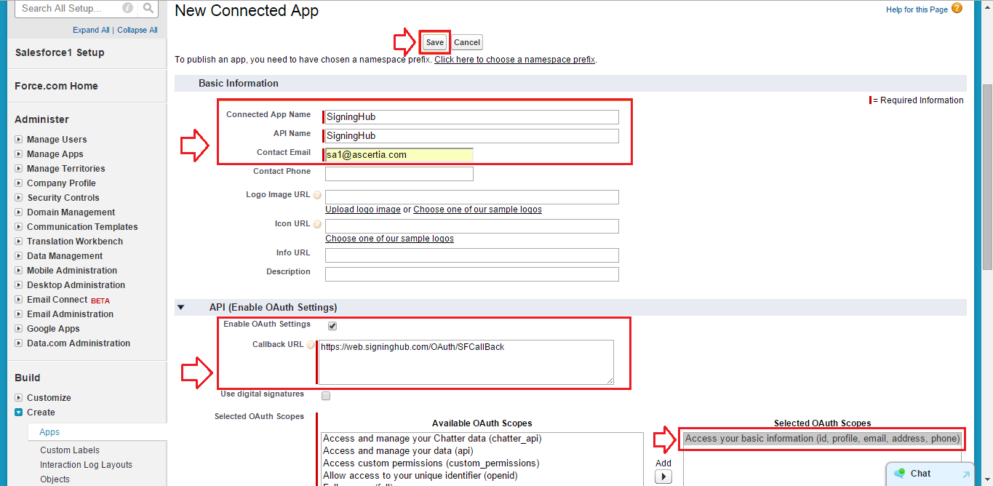Click the Connected App Name field
This screenshot has width=993, height=486.
click(472, 117)
